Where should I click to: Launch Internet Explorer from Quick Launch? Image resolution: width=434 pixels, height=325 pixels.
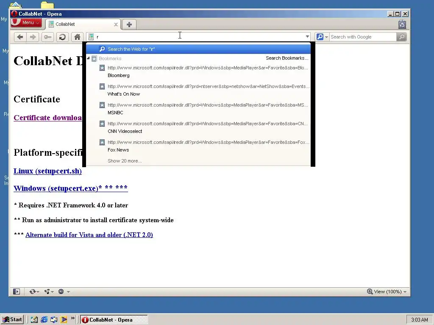pyautogui.click(x=44, y=320)
